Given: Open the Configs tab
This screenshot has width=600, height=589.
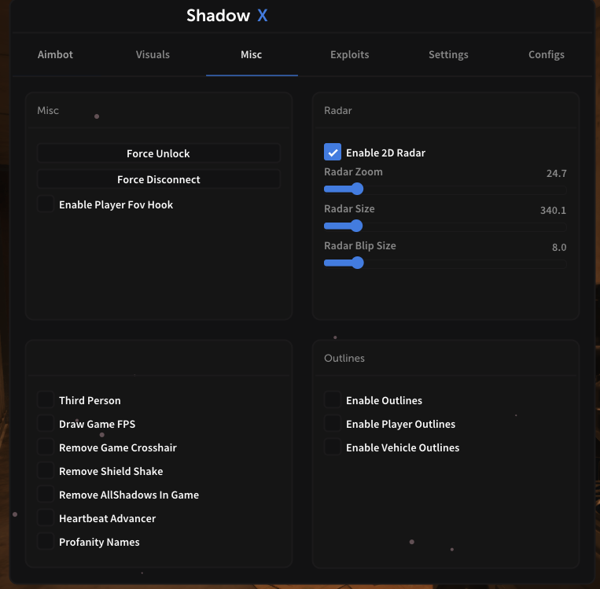Looking at the screenshot, I should click(546, 55).
